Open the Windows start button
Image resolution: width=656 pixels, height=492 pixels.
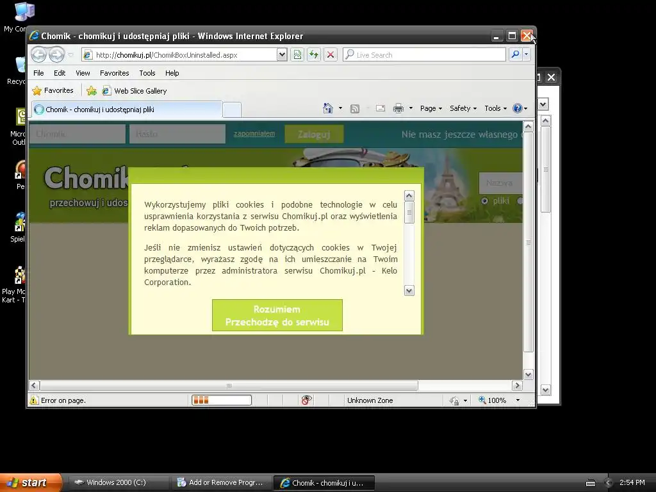click(x=31, y=482)
